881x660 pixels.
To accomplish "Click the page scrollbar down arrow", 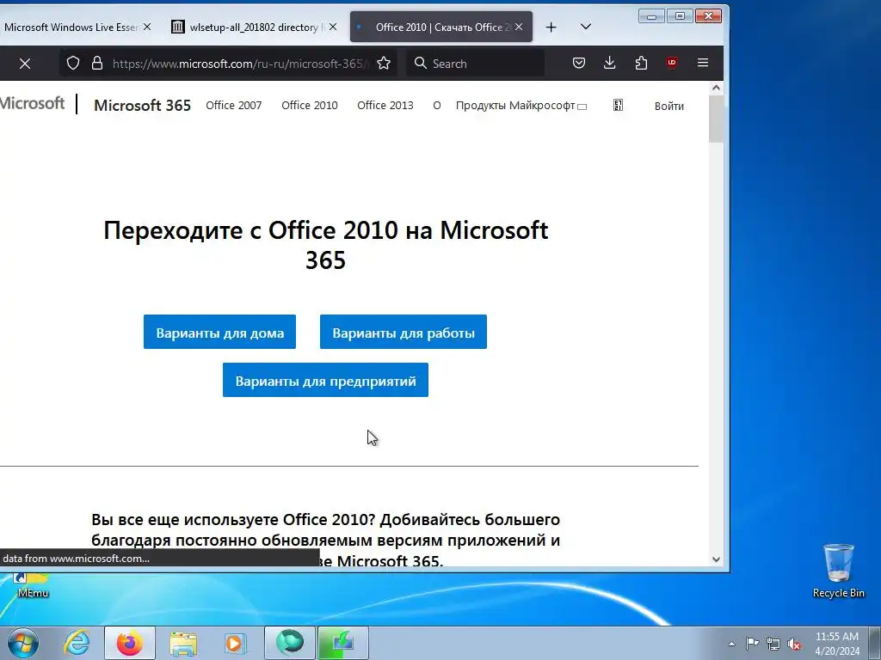I will [x=716, y=559].
